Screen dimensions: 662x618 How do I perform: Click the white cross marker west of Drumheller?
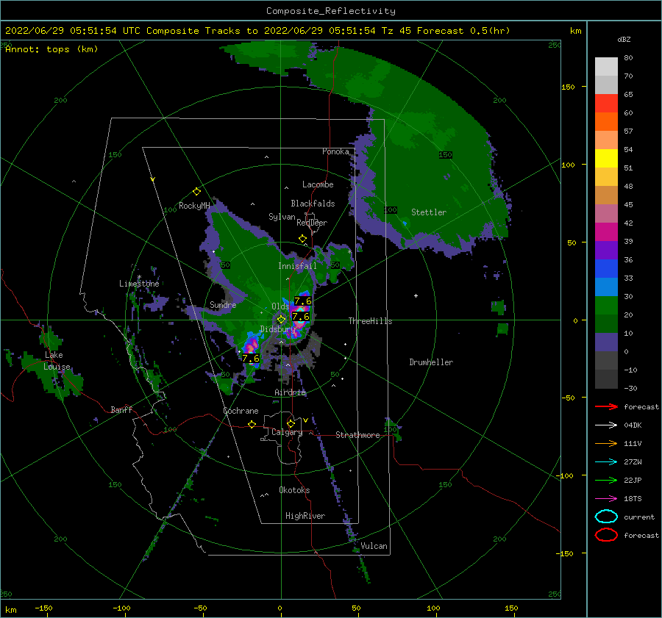click(416, 295)
